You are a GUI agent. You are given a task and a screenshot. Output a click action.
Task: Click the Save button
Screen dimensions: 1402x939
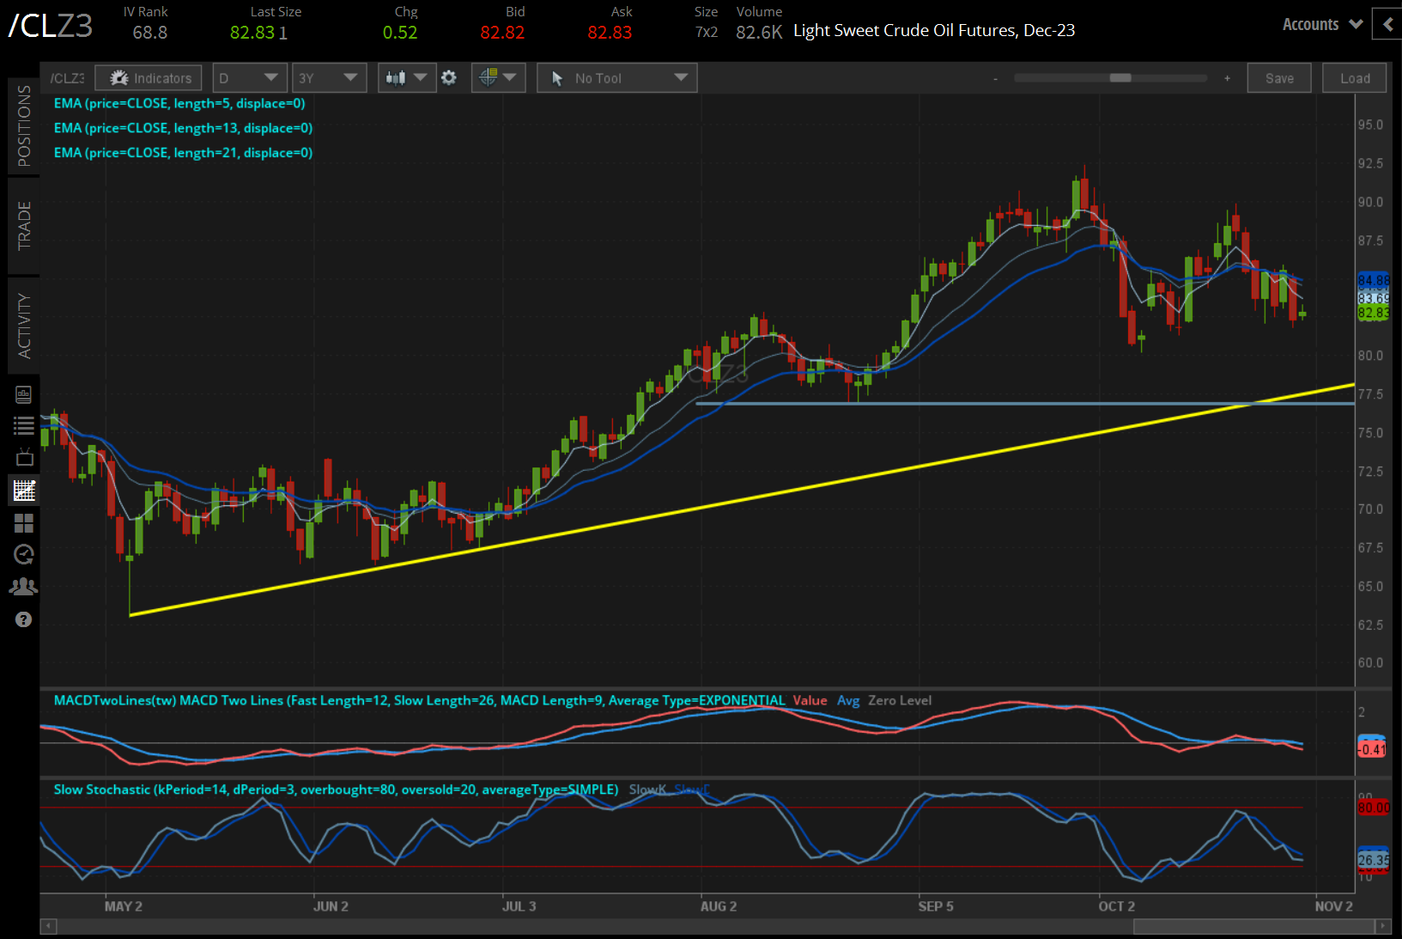point(1279,77)
